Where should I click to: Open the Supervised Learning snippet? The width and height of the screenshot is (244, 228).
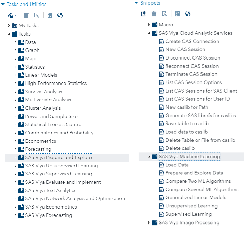188,214
